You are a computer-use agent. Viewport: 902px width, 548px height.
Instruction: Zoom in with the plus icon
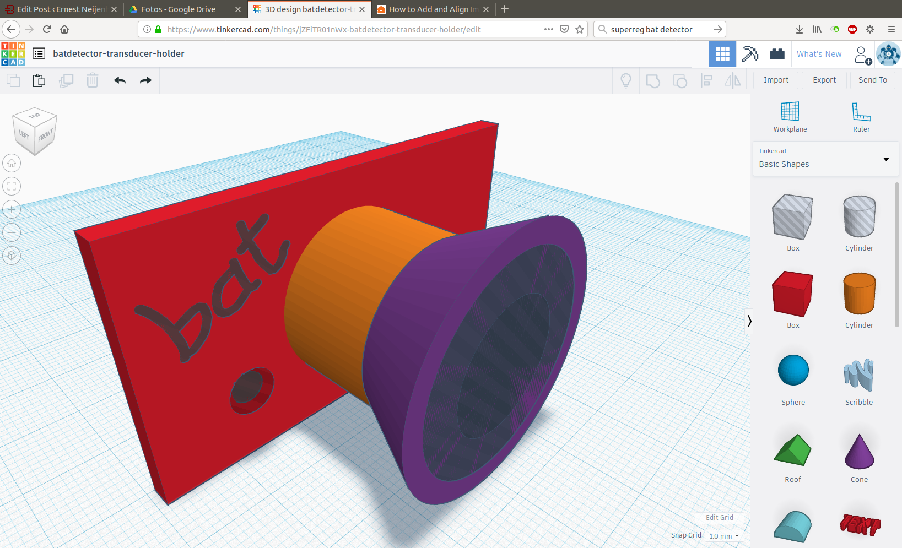(x=12, y=210)
